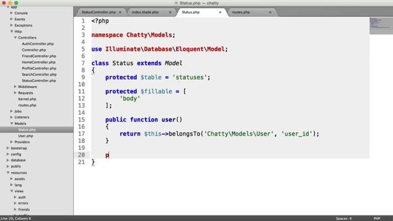This screenshot has height=221, width=393.
Task: Click the Model class name on line 7
Action: tap(173, 63)
